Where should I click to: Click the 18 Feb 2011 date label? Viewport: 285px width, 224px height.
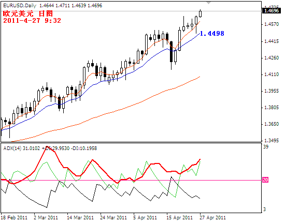point(14,217)
